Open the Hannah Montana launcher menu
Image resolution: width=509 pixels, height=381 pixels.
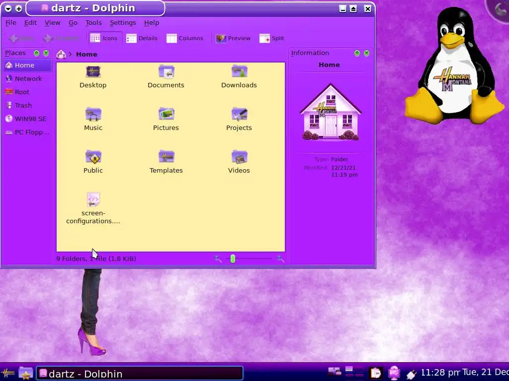7,373
